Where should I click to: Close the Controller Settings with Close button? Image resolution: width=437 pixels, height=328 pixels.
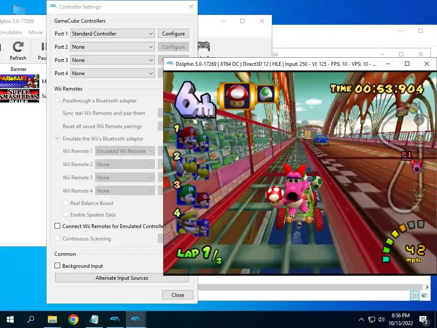click(178, 295)
